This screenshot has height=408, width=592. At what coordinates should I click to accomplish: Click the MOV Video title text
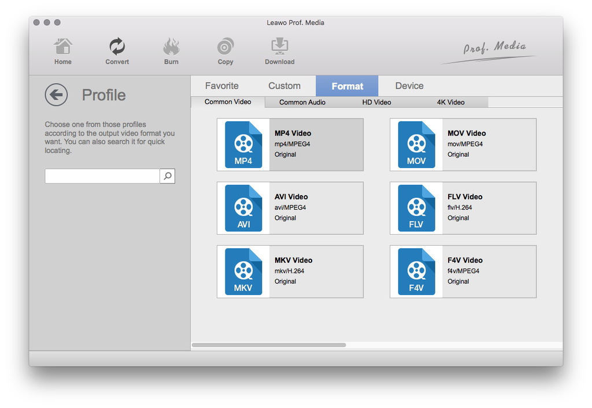(x=467, y=133)
